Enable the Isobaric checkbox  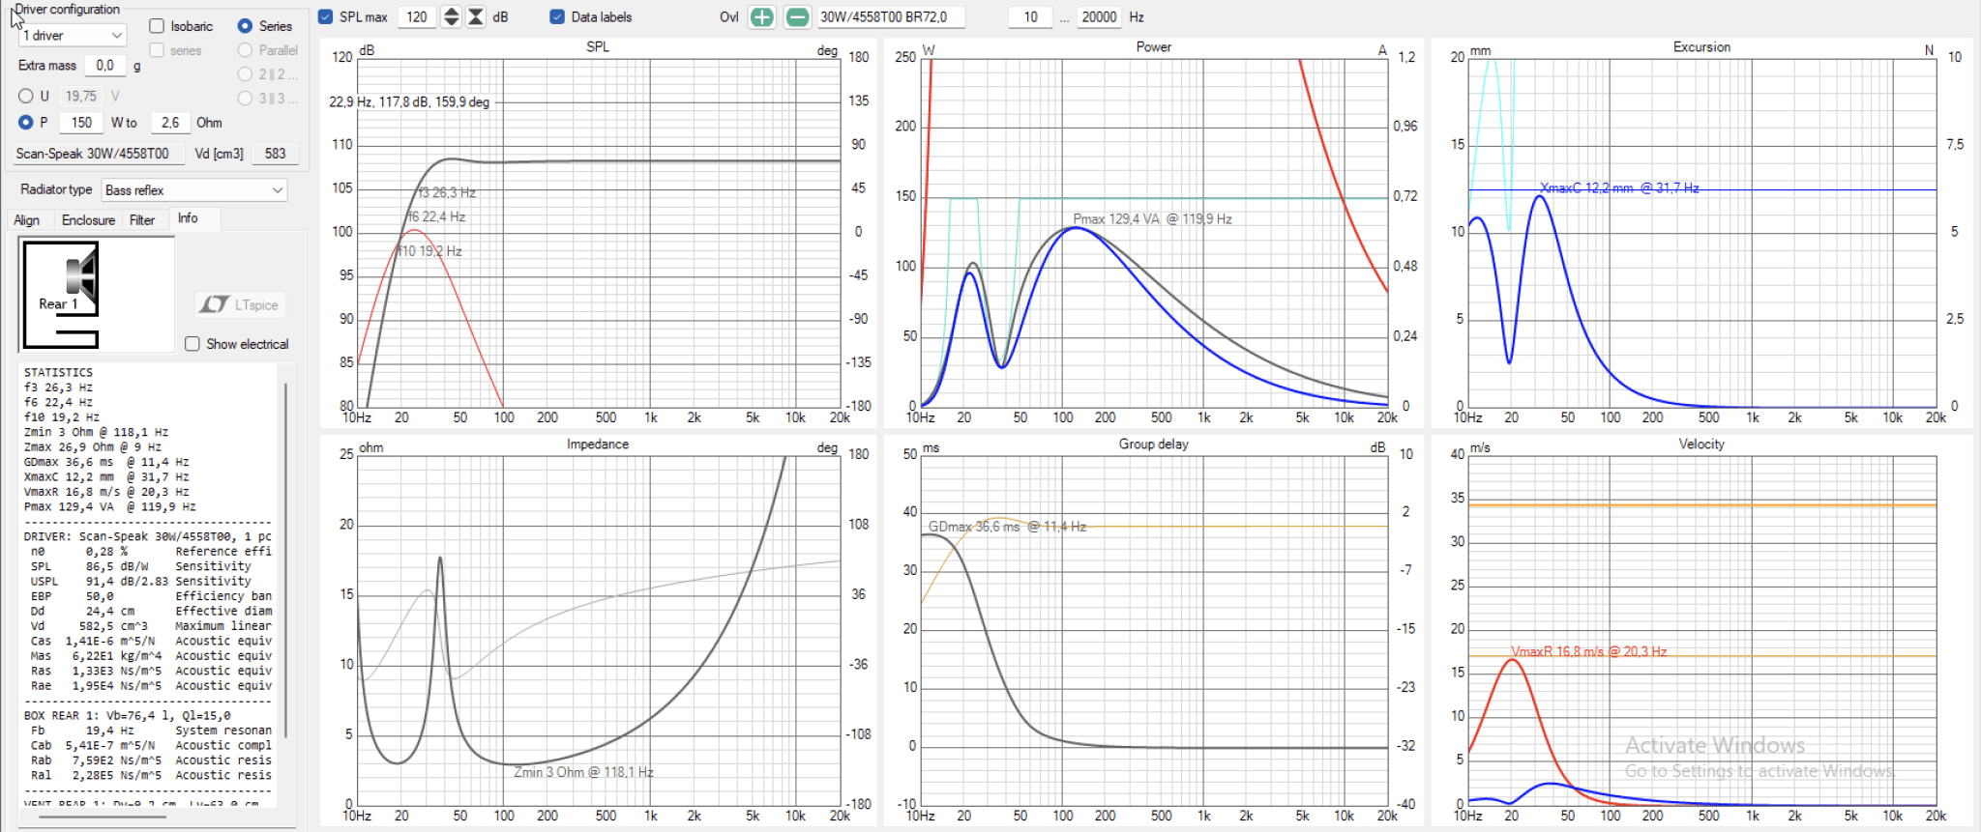click(157, 26)
